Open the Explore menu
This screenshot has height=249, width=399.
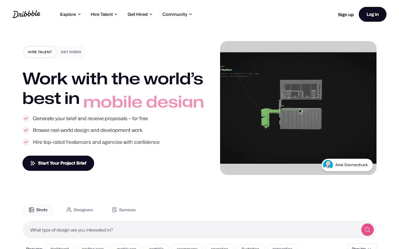[70, 14]
